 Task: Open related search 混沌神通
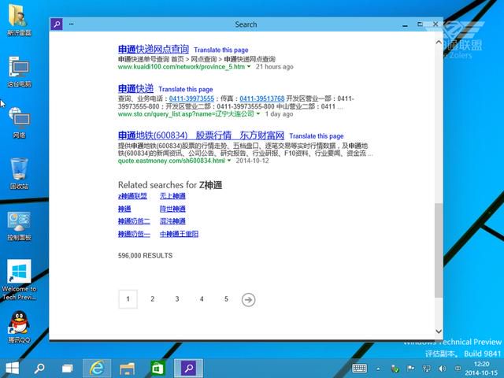pyautogui.click(x=172, y=221)
